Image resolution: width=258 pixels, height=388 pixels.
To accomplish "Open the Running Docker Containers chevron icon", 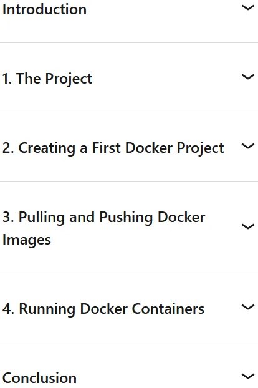I will click(247, 307).
